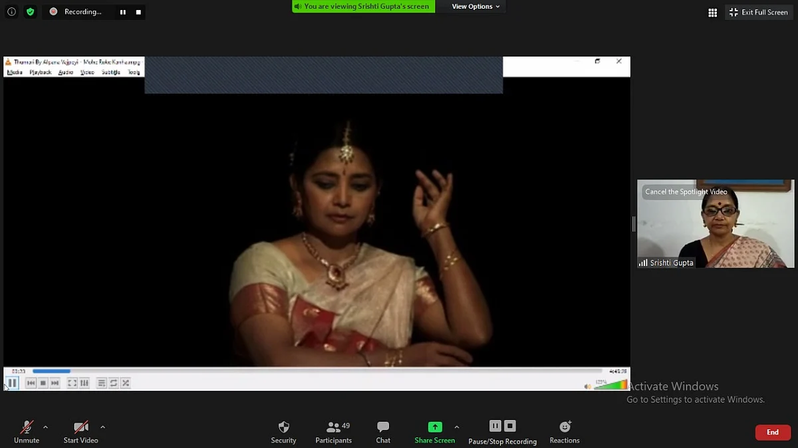Open the VLC Subtitle menu
The height and width of the screenshot is (448, 798).
point(110,72)
